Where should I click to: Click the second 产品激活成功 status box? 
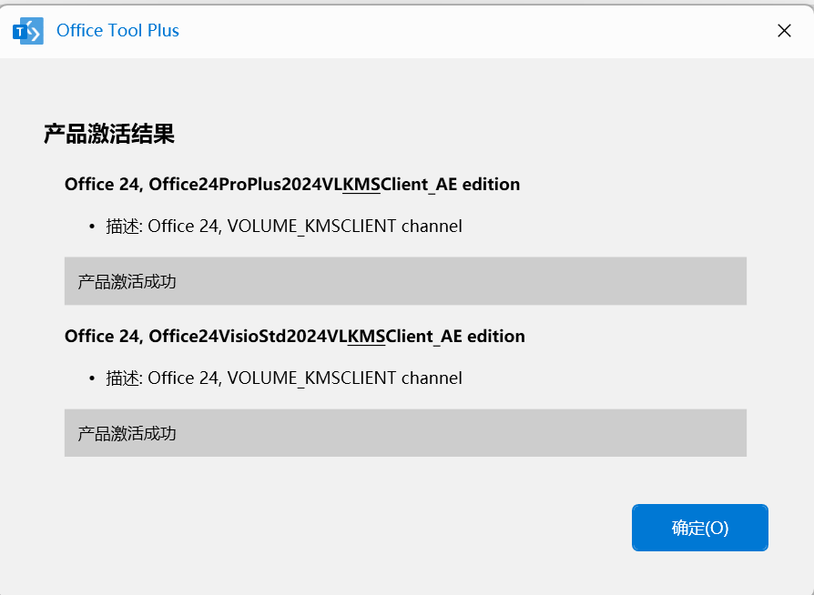pyautogui.click(x=405, y=433)
